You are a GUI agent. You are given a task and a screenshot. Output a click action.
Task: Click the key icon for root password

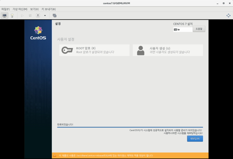pos(67,50)
